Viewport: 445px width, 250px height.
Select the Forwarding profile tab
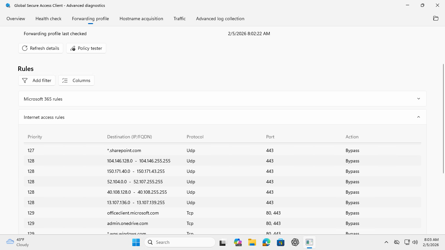coord(91,19)
